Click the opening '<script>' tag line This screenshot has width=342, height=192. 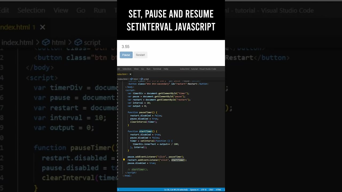point(130,90)
